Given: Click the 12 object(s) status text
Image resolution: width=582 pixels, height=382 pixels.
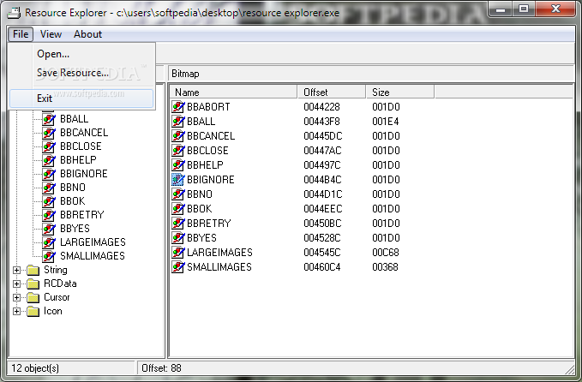Looking at the screenshot, I should (35, 368).
